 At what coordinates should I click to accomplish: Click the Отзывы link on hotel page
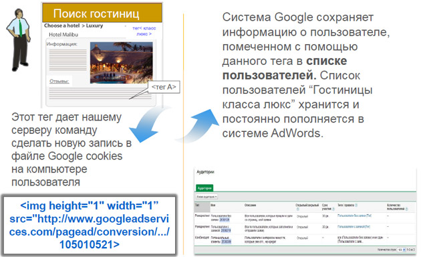tap(59, 81)
